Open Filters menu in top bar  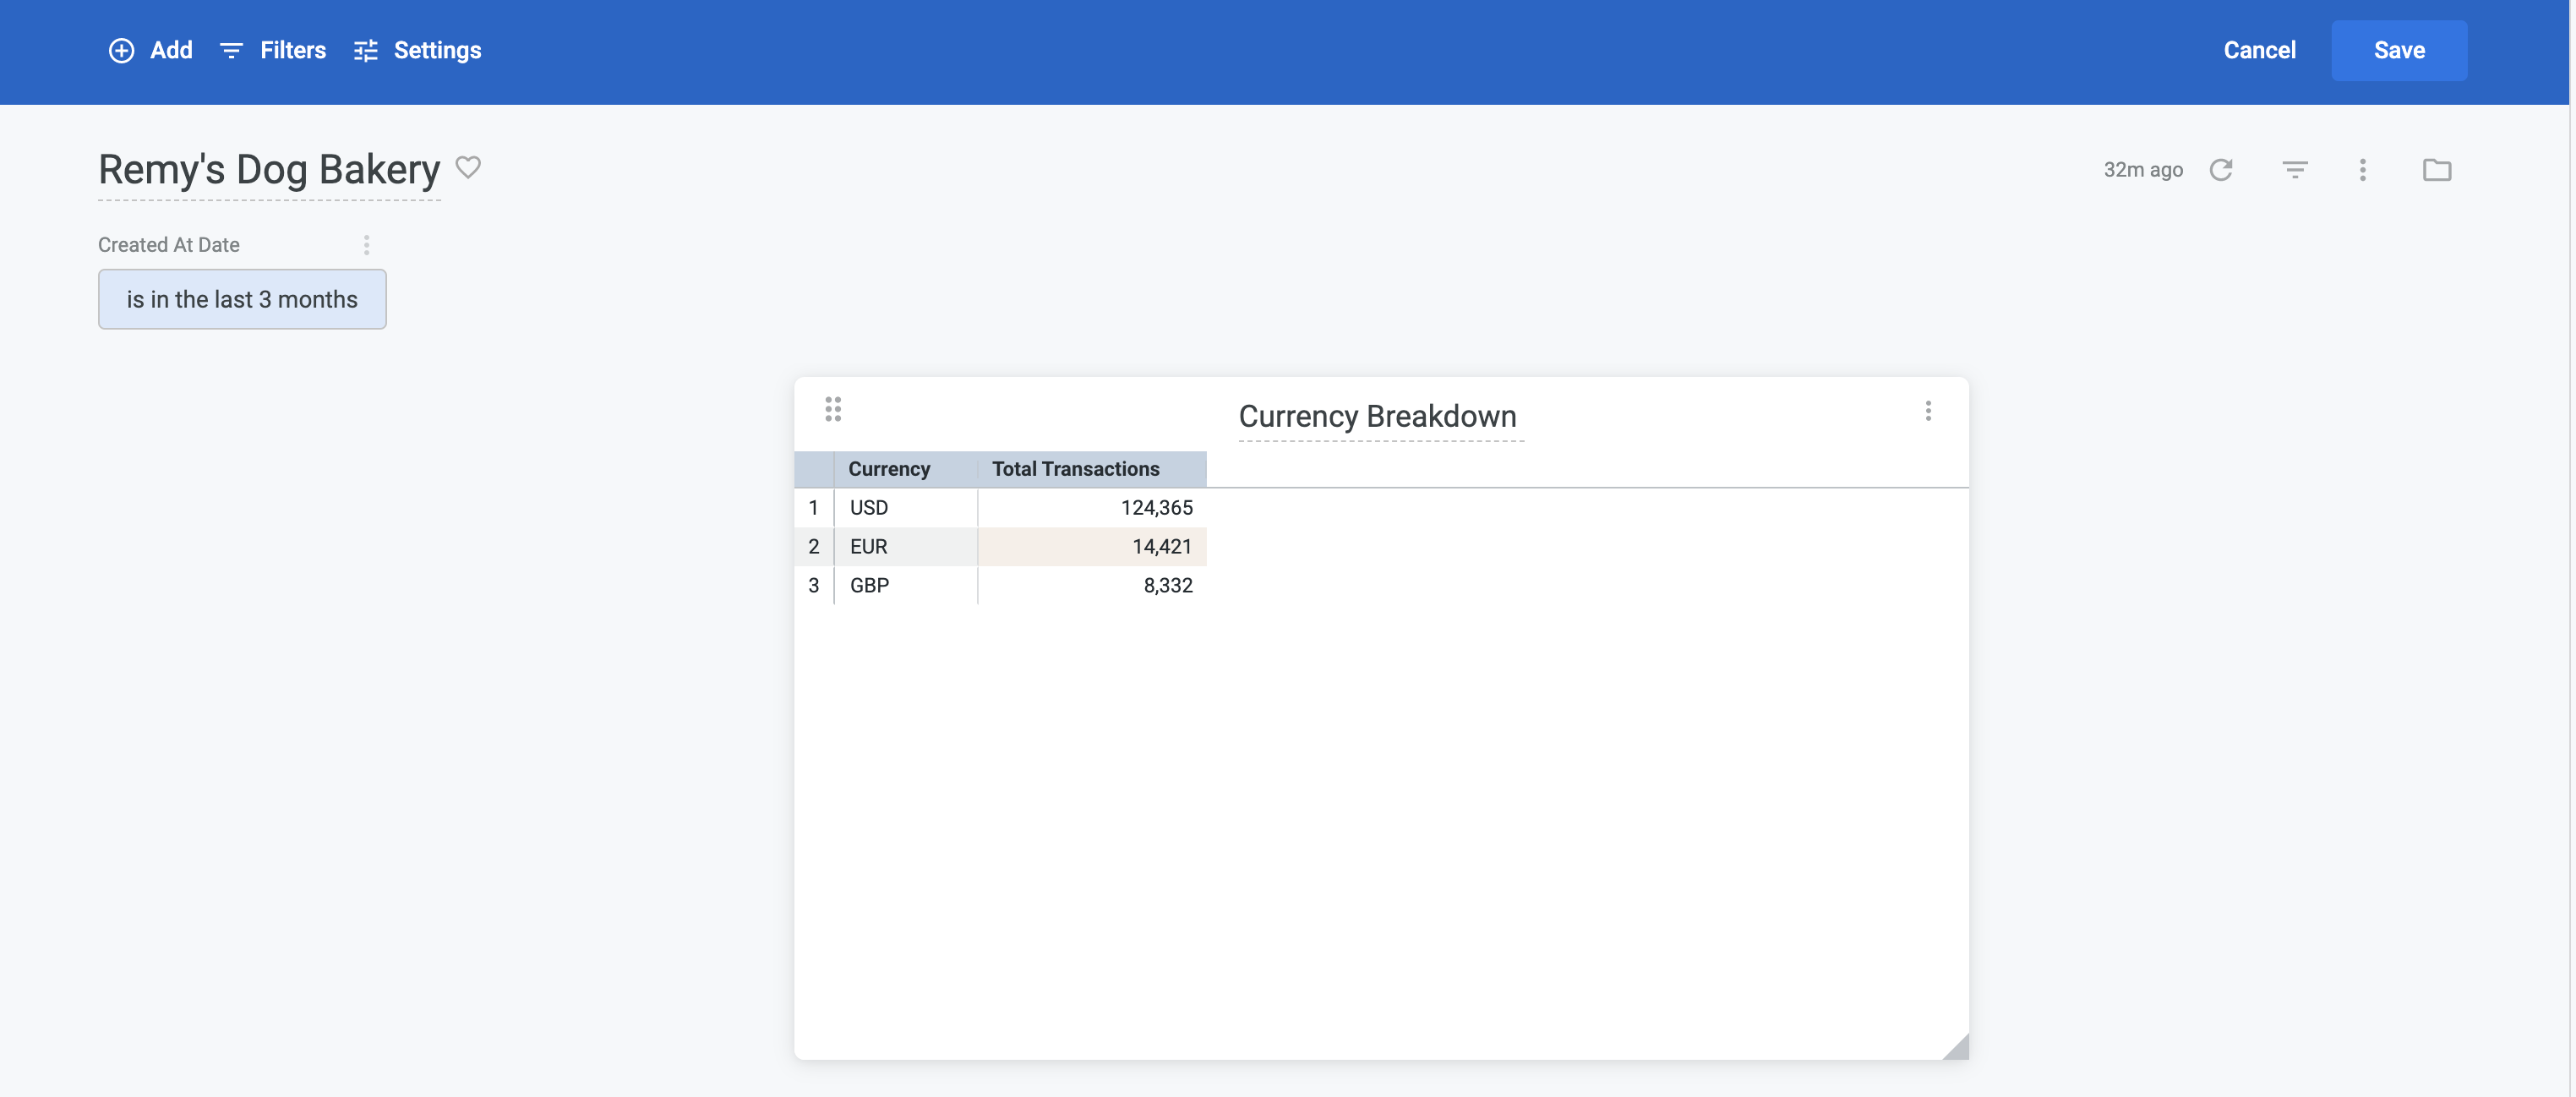tap(273, 50)
